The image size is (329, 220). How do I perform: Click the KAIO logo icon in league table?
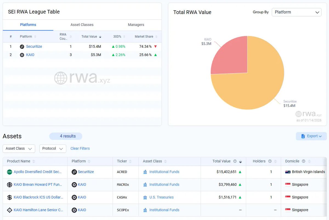click(22, 55)
